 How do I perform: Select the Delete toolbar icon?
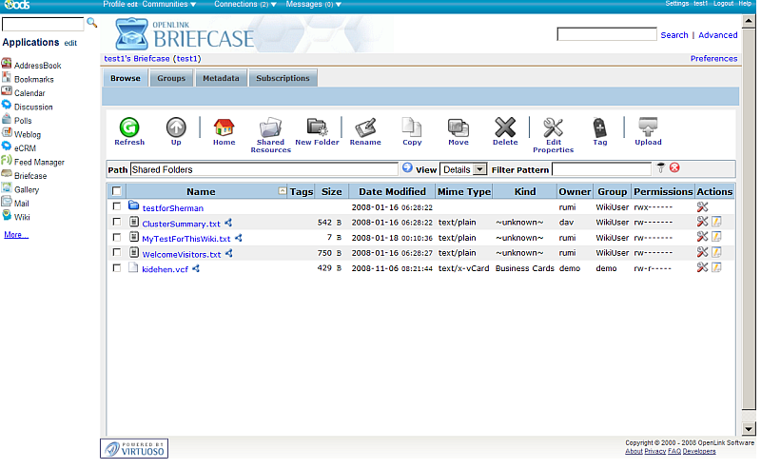pyautogui.click(x=505, y=128)
